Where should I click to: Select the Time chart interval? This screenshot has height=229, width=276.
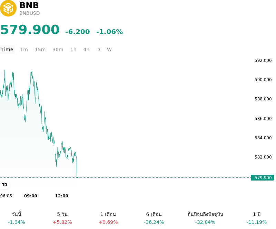point(7,50)
